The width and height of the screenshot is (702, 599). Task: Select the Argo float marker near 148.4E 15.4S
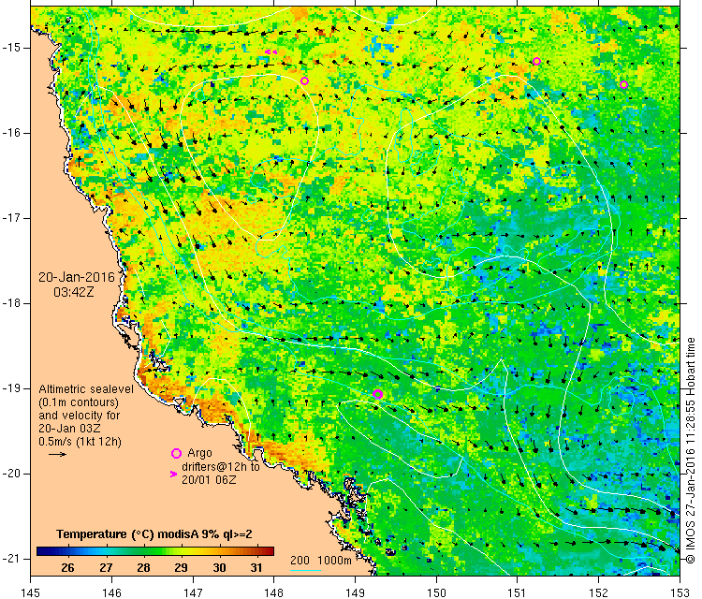coord(304,81)
